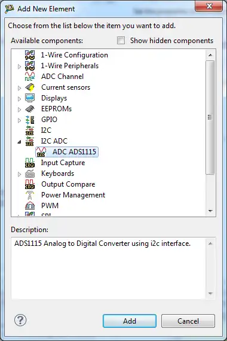Select the 'I2C ADC' entry label
Image resolution: width=227 pixels, height=341 pixels.
[x=54, y=141]
